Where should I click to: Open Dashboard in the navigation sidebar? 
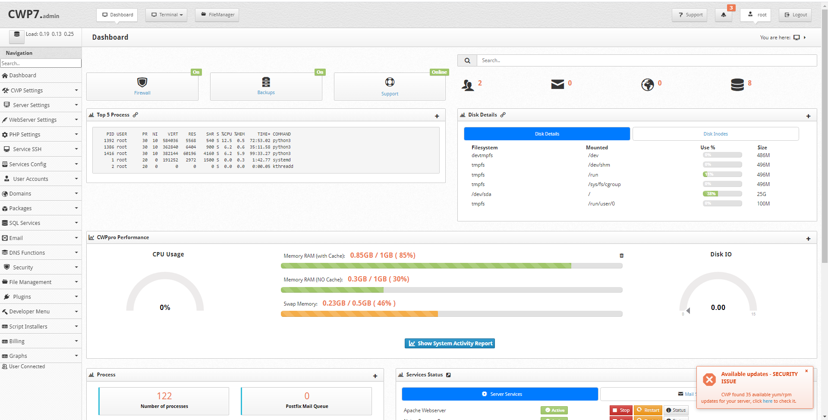[x=41, y=76]
